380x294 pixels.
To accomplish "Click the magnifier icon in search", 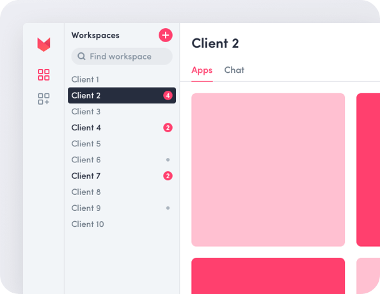I will click(x=81, y=56).
